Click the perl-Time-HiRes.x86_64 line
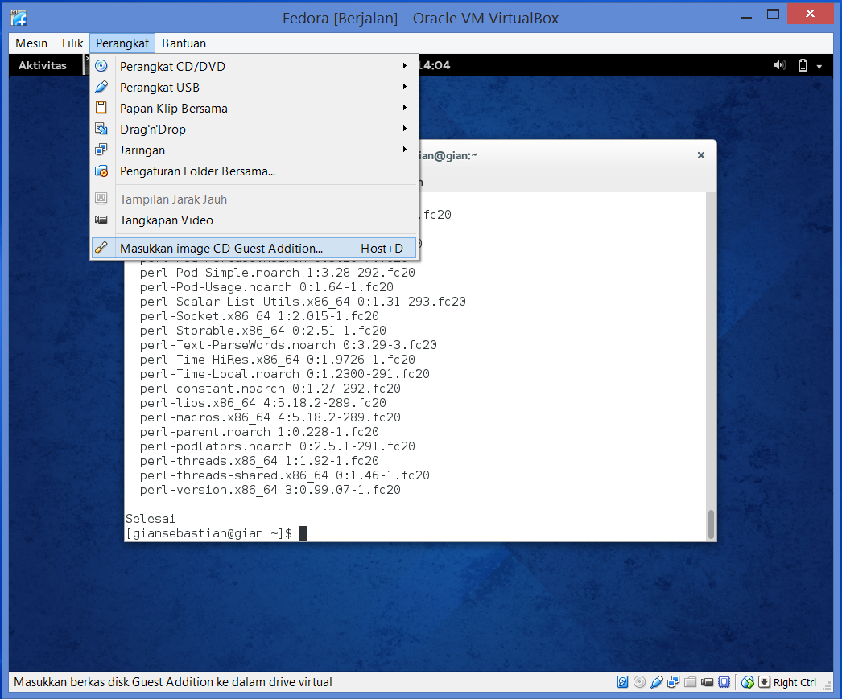 click(x=278, y=360)
